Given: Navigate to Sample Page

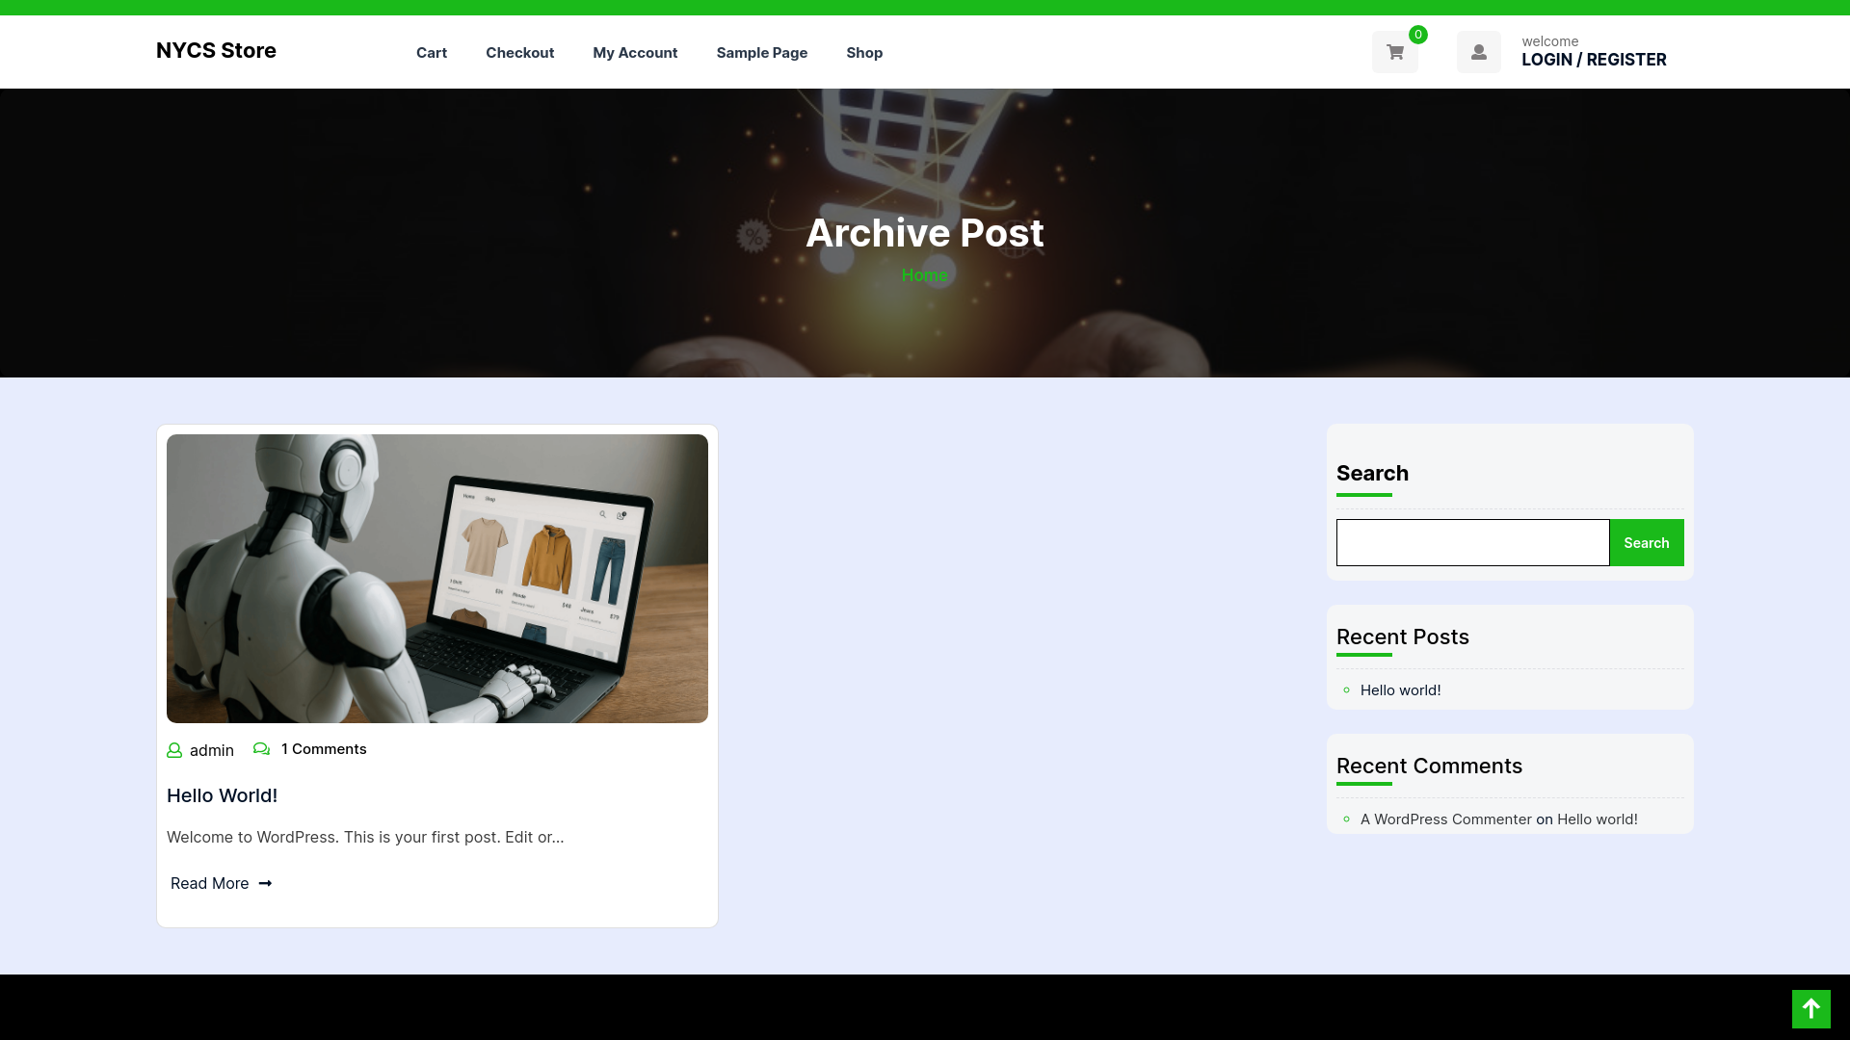Looking at the screenshot, I should pyautogui.click(x=761, y=53).
